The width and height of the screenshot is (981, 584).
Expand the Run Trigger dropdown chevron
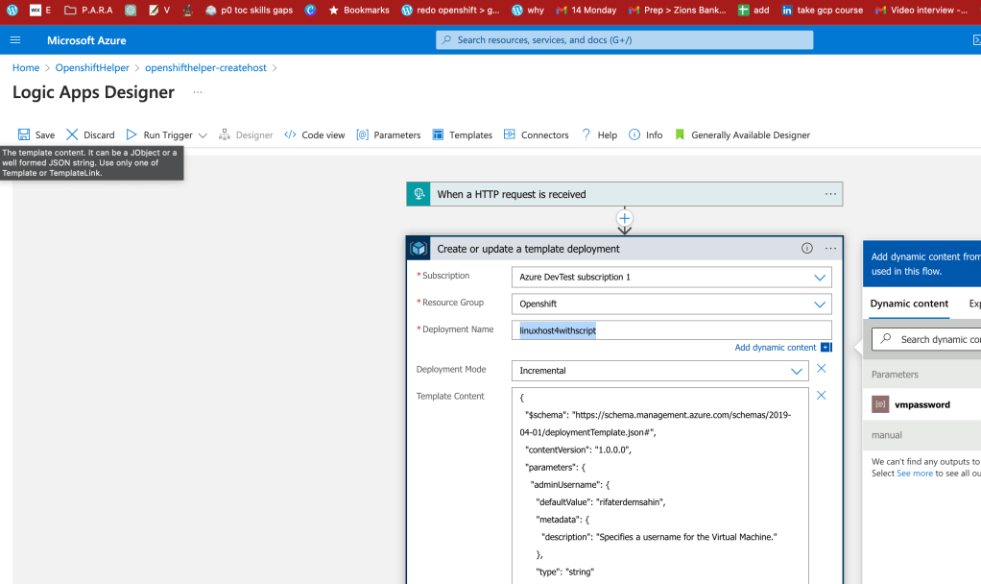click(x=203, y=135)
